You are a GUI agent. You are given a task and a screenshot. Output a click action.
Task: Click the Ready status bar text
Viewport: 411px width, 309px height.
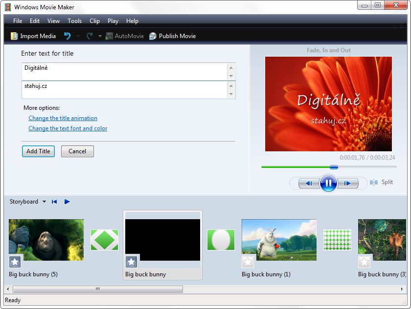click(13, 300)
